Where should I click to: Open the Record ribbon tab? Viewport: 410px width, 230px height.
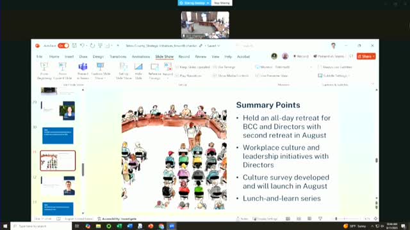pyautogui.click(x=184, y=57)
